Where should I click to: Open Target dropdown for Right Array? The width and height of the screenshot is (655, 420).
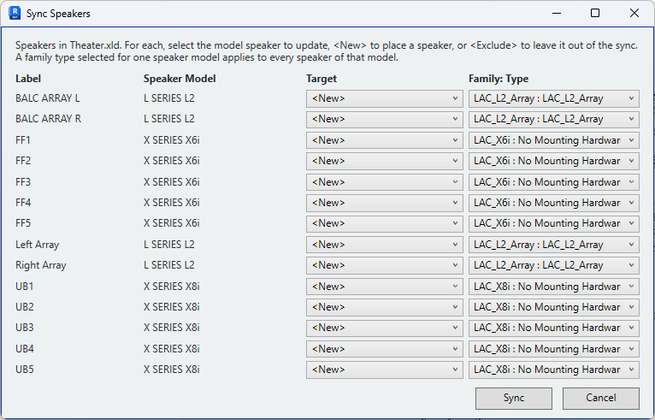pyautogui.click(x=384, y=266)
